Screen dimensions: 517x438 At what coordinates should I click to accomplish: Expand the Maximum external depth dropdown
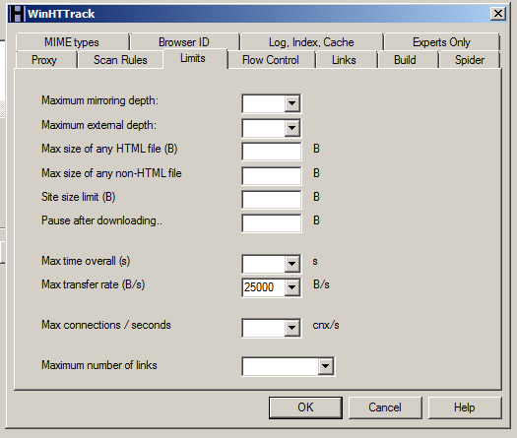click(291, 128)
